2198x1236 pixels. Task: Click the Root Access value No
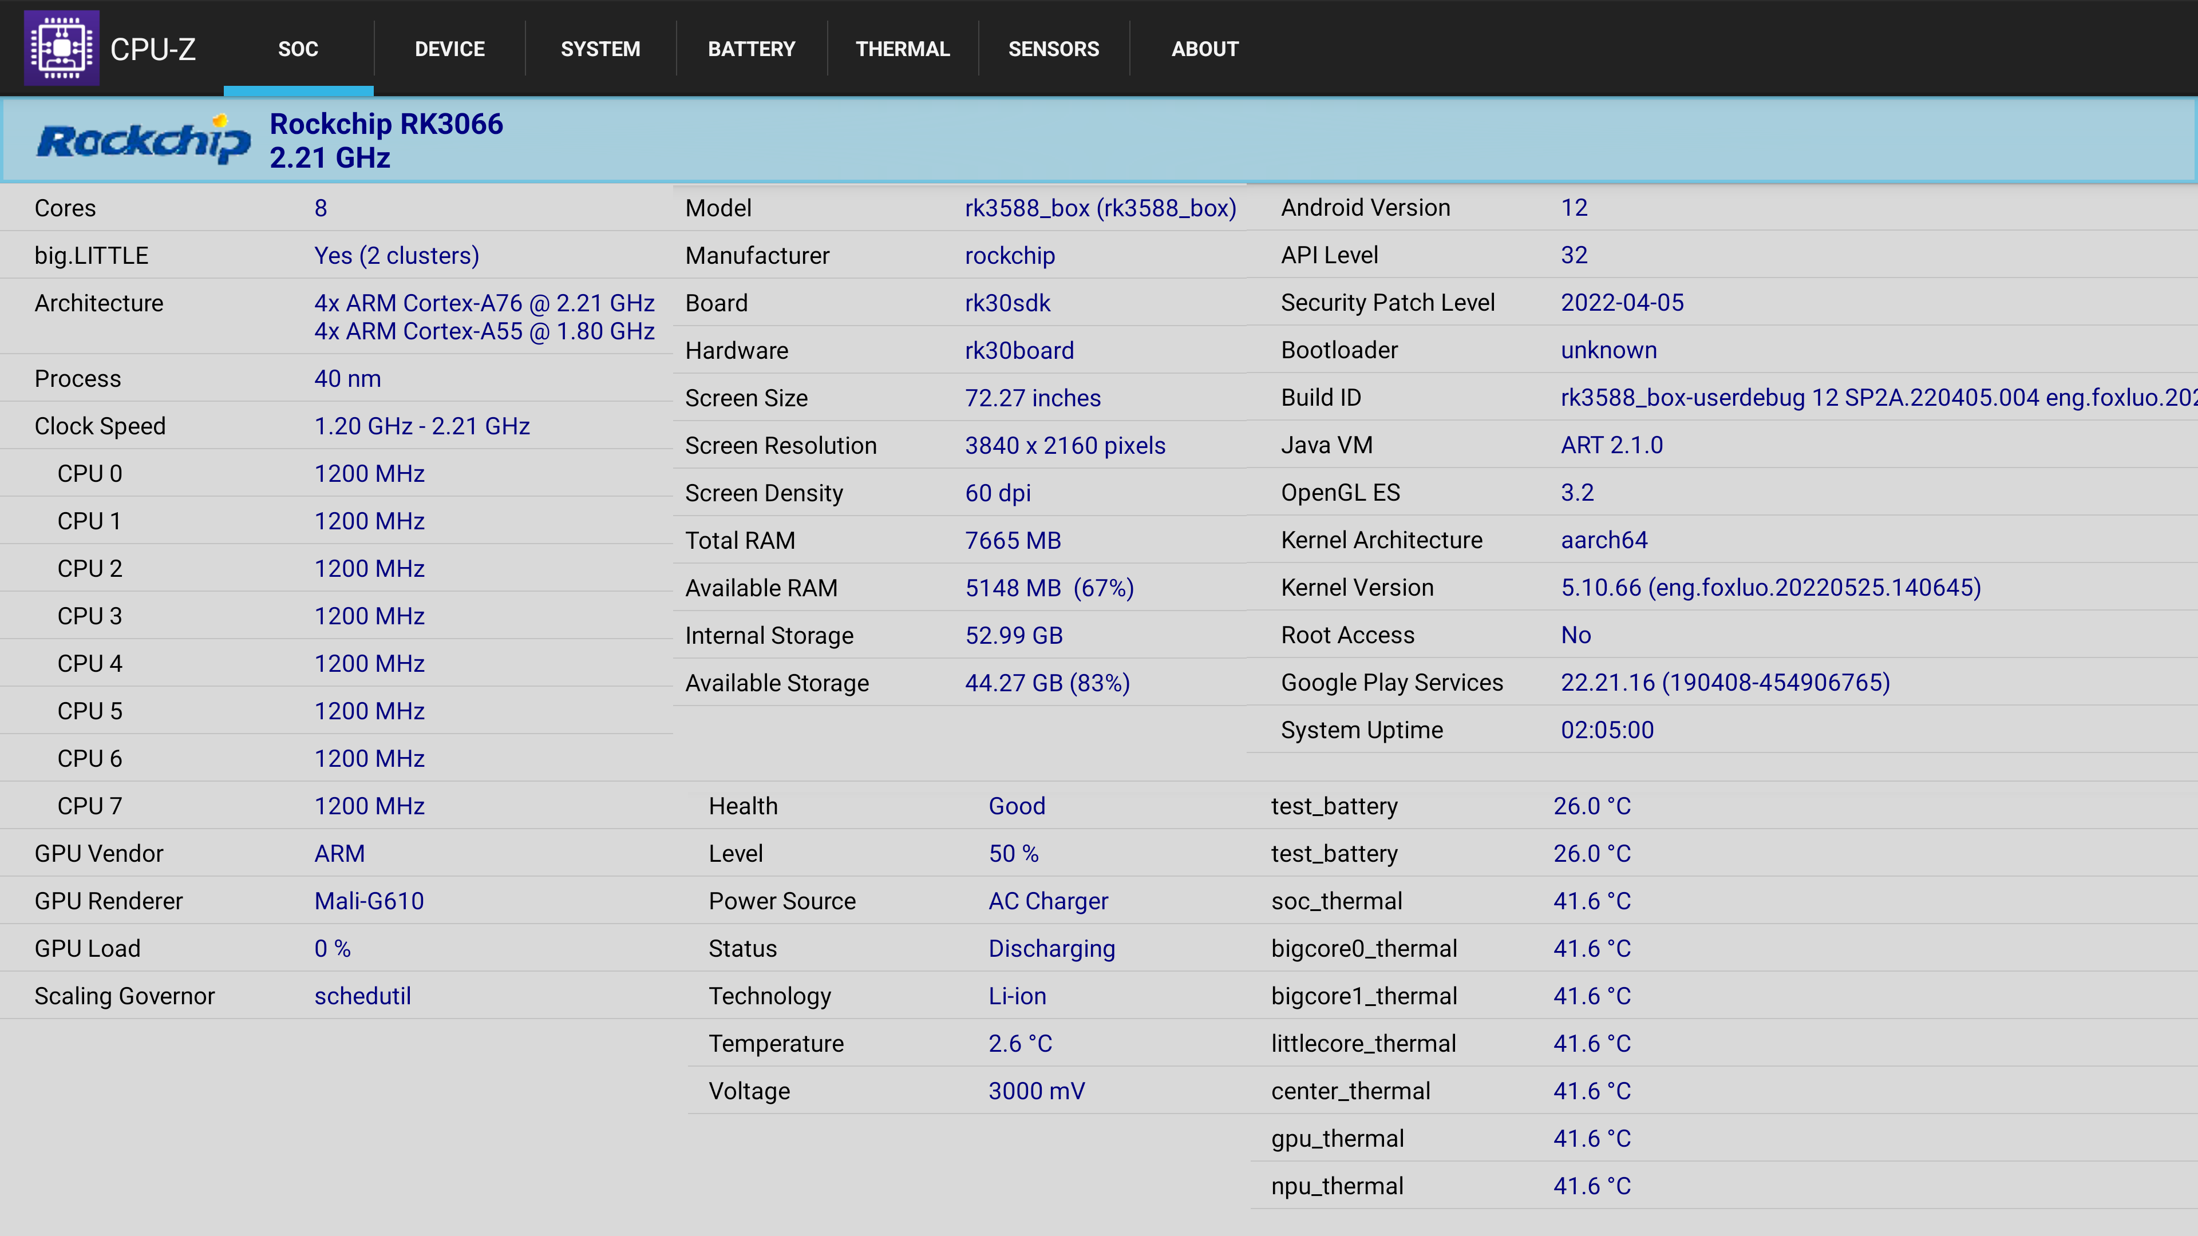coord(1576,635)
